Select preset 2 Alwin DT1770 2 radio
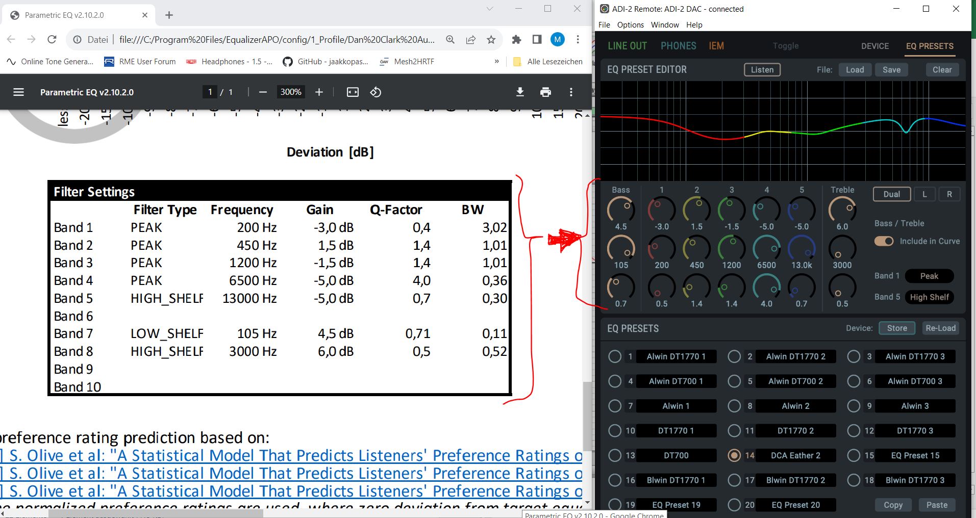976x518 pixels. coord(734,356)
